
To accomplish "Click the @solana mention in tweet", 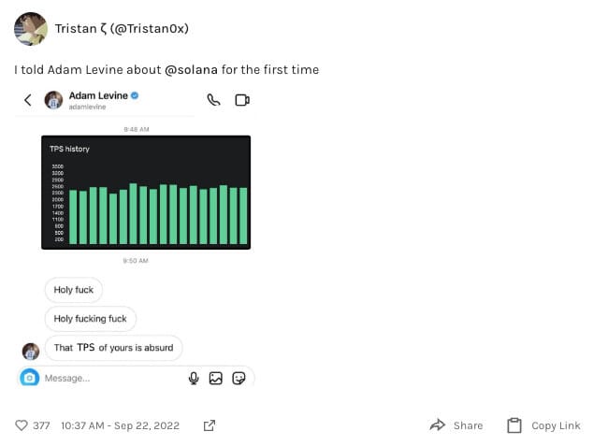I will 191,70.
